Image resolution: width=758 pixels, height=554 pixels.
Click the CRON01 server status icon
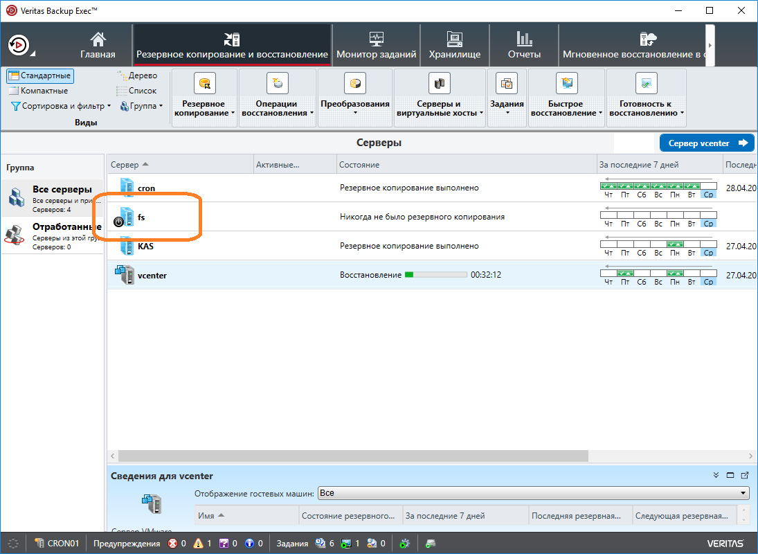(39, 544)
